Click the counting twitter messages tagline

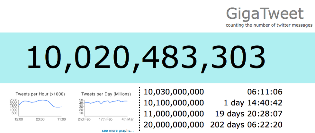pos(269,25)
